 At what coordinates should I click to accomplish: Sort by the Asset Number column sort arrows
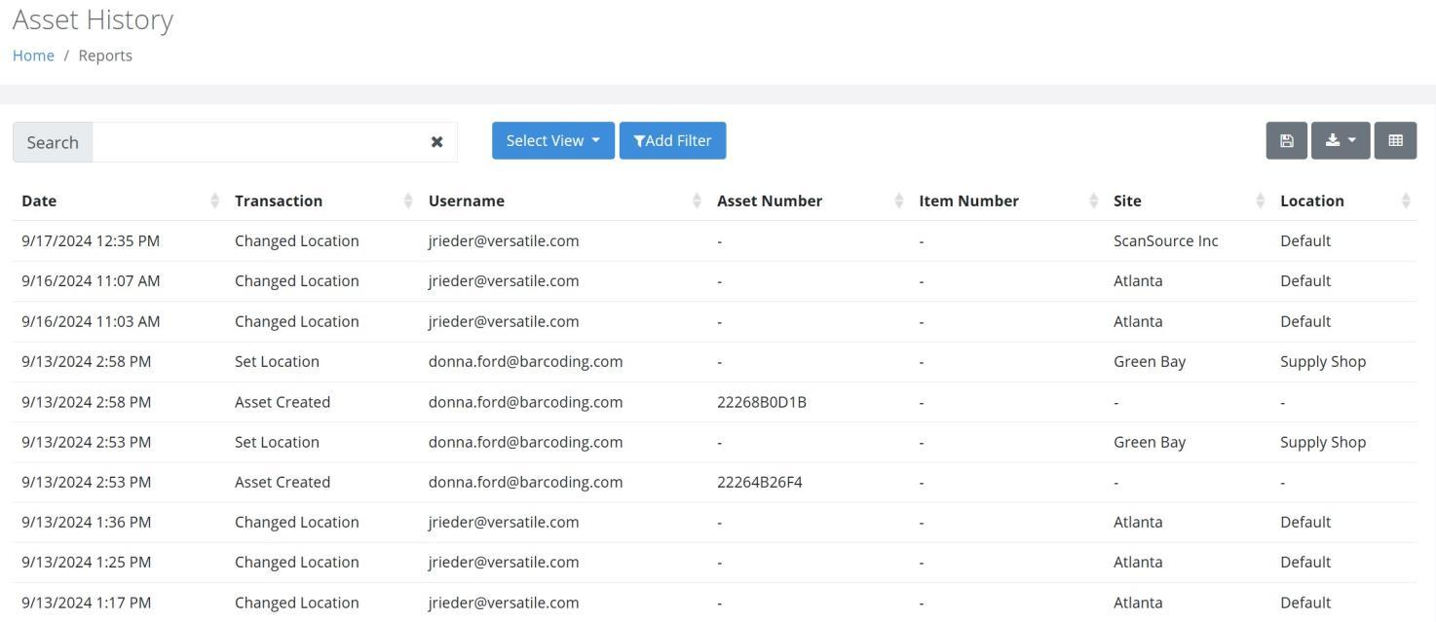[898, 201]
